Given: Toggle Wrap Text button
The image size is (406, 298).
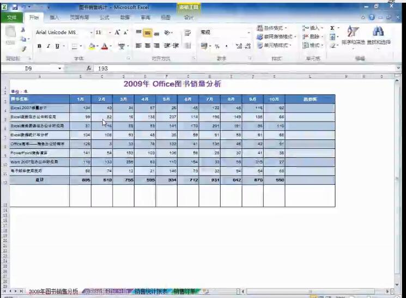Looking at the screenshot, I should 187,33.
